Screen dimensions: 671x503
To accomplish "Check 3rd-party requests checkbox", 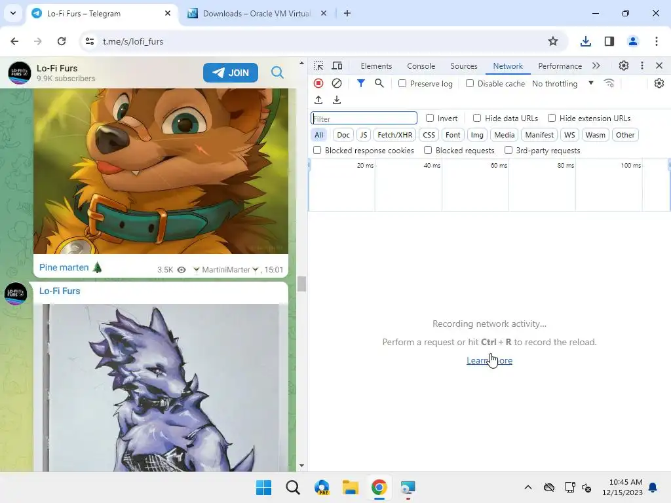I will (508, 150).
